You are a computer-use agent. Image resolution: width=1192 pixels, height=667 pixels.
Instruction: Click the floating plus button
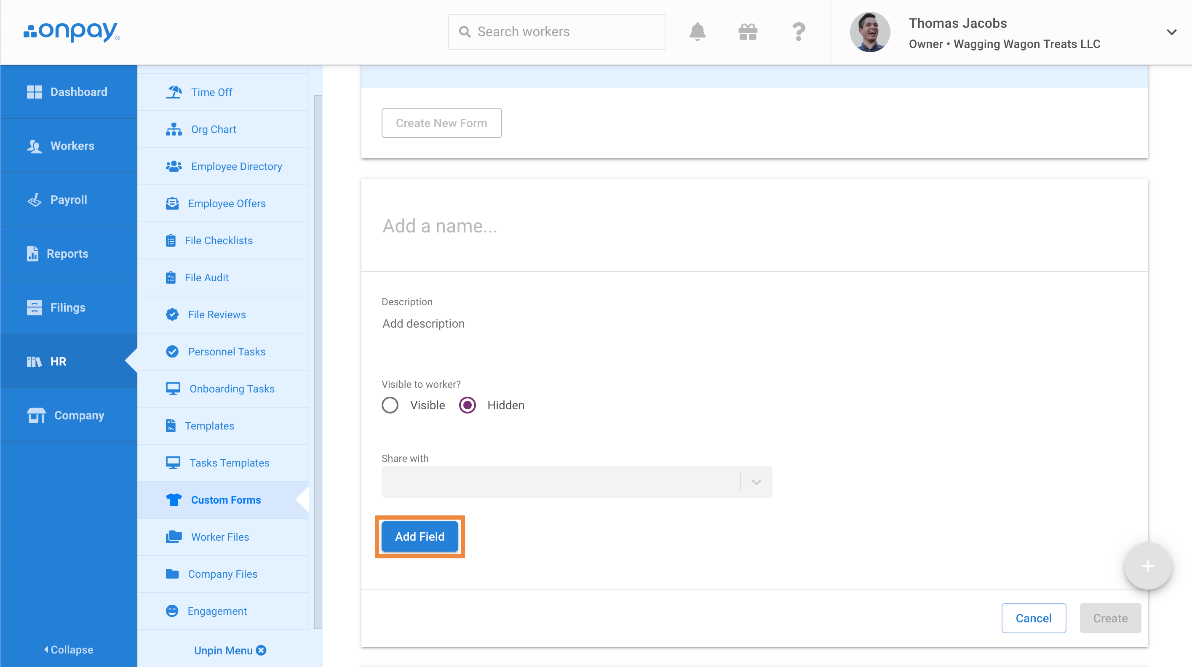pos(1148,566)
